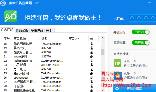
Task: Click the list scrollbar down arrow
Action: 102,90
